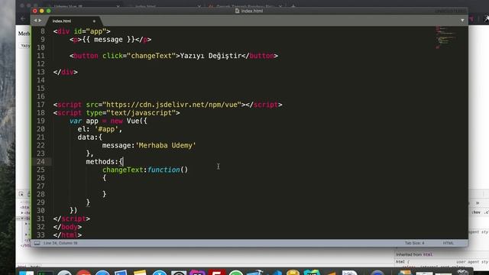Click the closing </body> tag on line 32
Viewport: 489px width, 275px height.
tap(67, 227)
